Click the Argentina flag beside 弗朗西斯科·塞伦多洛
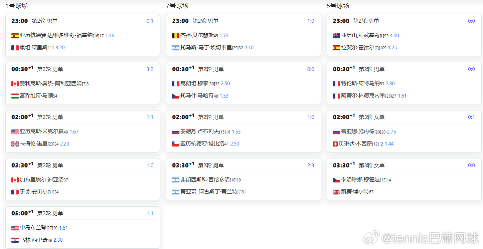 pos(176,180)
